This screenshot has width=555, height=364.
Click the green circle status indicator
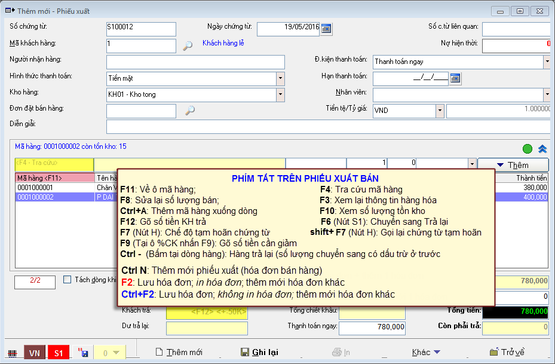pos(528,149)
